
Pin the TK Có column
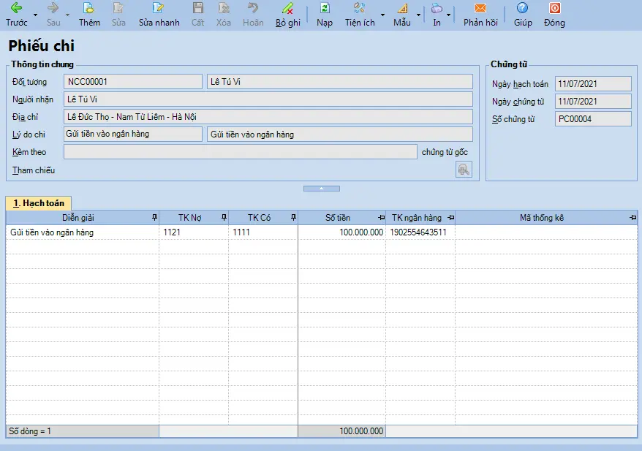293,218
